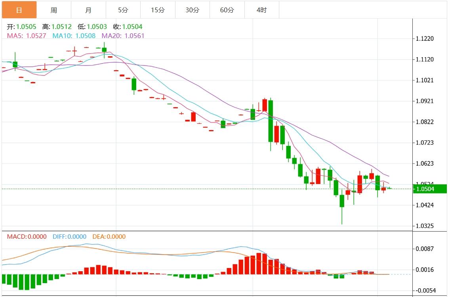Select the 30分 timeframe

[192, 10]
